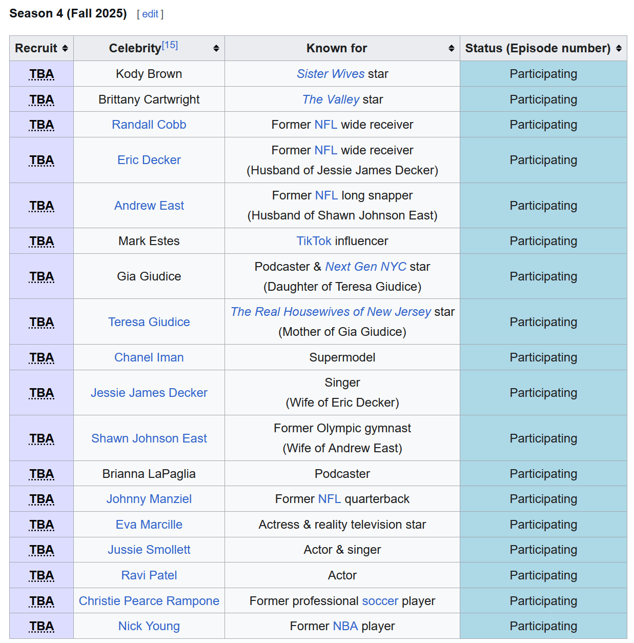Viewport: 634px width, 643px height.
Task: Select the Gia Giudice name cell
Action: tap(149, 276)
